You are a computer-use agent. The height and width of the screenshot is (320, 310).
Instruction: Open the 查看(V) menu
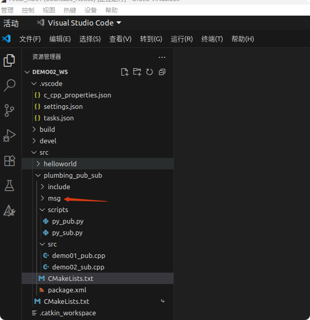(x=120, y=39)
